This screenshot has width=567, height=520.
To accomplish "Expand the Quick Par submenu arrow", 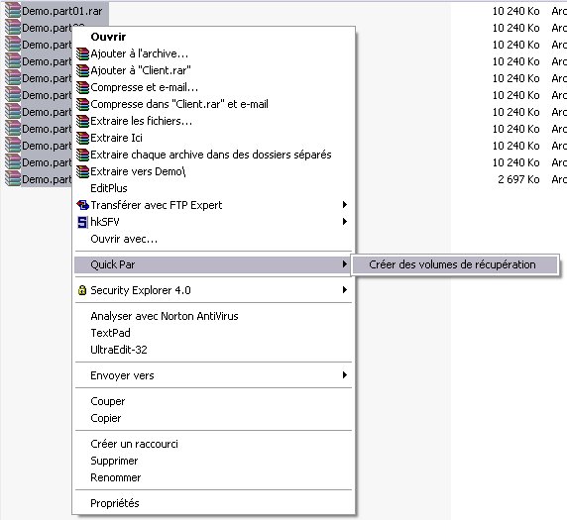I will (x=345, y=264).
